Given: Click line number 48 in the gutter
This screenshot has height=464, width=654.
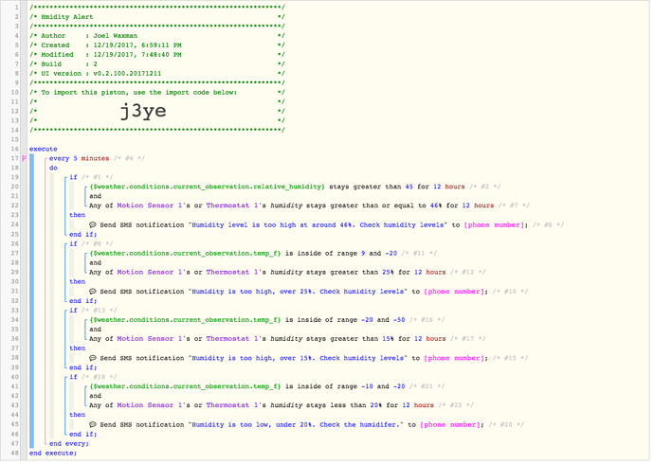Looking at the screenshot, I should (14, 454).
